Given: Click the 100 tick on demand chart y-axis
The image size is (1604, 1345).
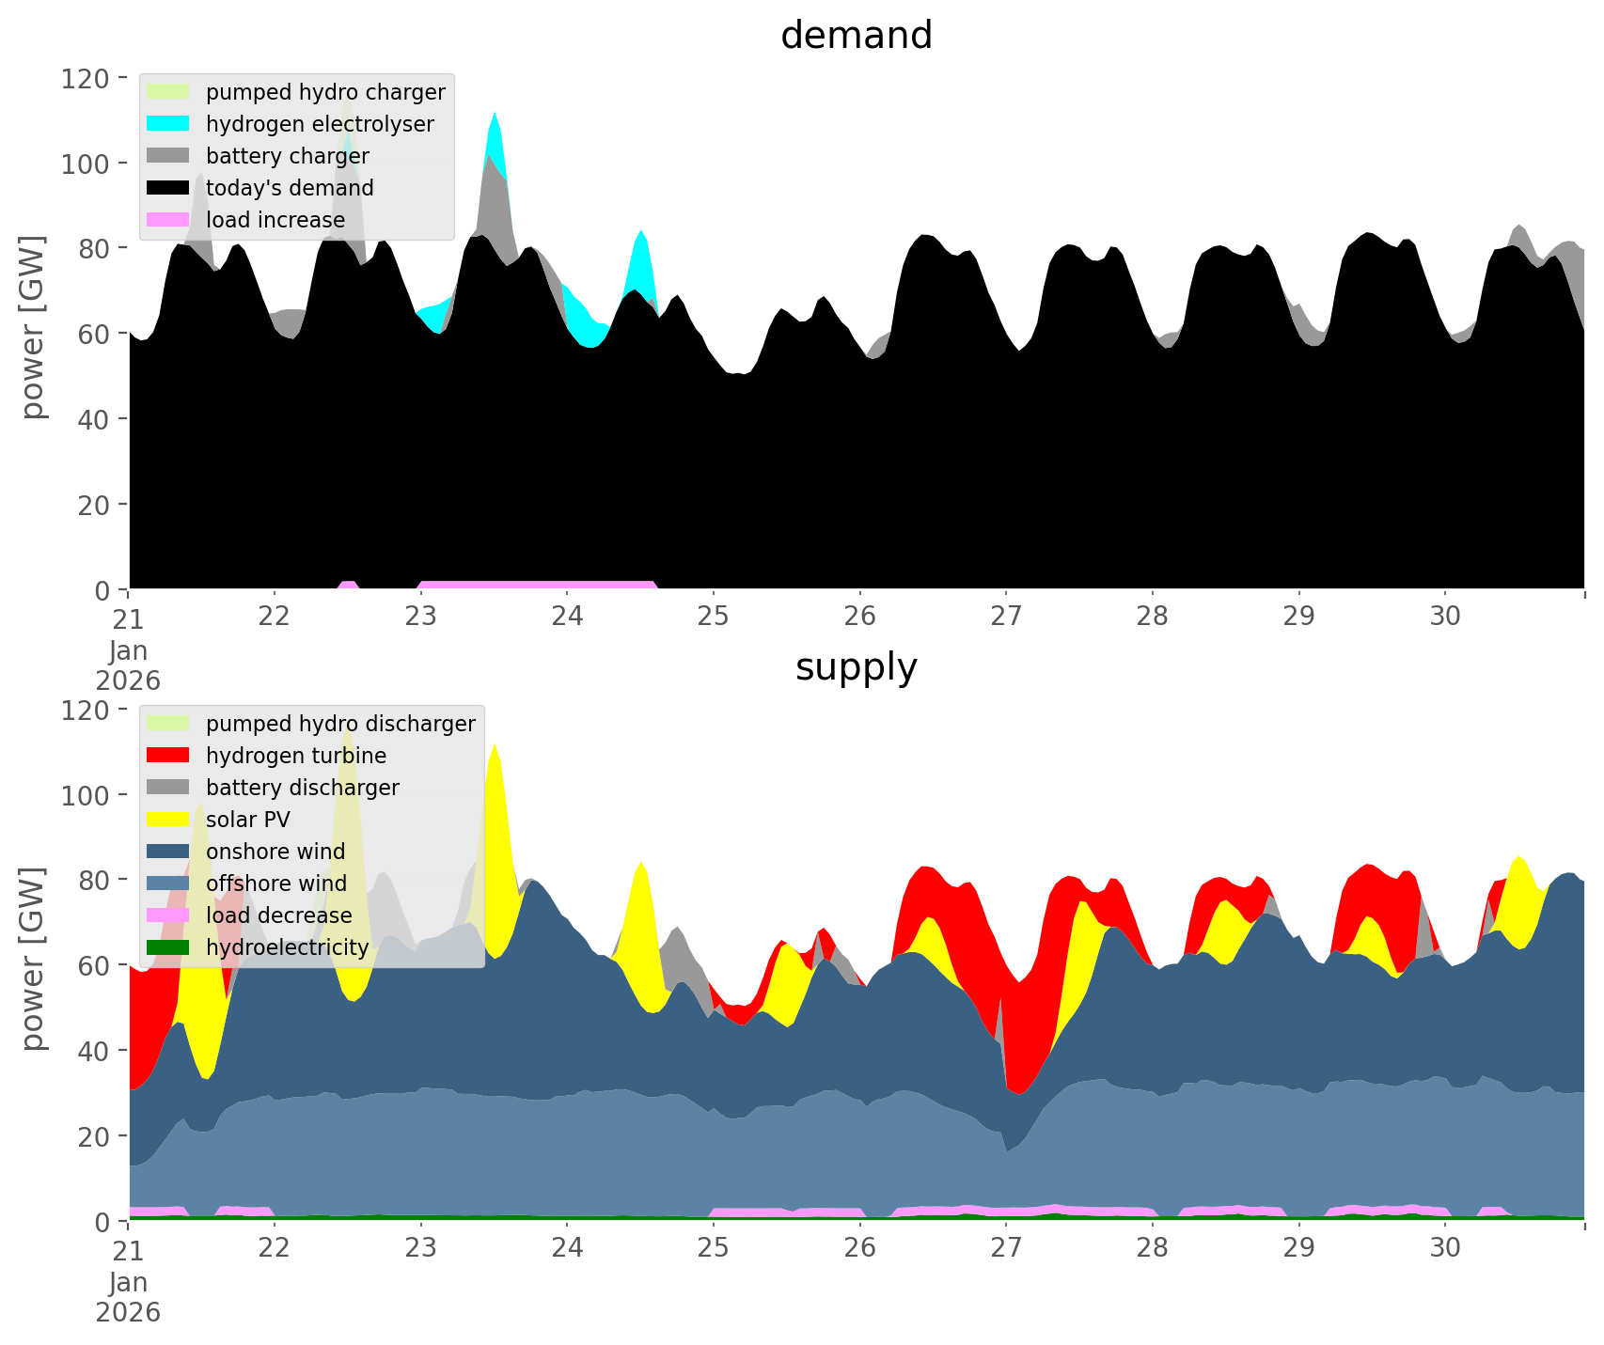Looking at the screenshot, I should pos(86,163).
